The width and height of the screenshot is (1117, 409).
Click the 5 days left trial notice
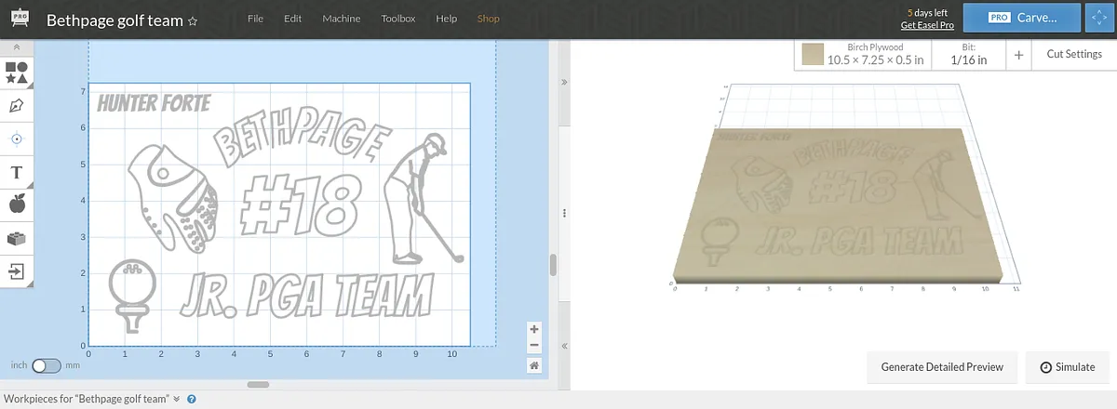point(928,13)
